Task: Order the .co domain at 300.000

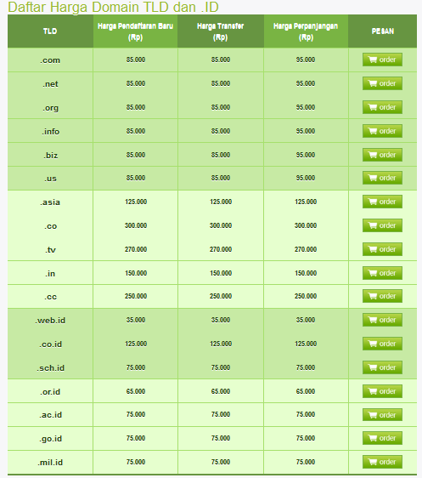Action: coord(382,225)
